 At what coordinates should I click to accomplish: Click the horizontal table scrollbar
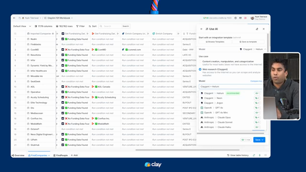point(187,150)
